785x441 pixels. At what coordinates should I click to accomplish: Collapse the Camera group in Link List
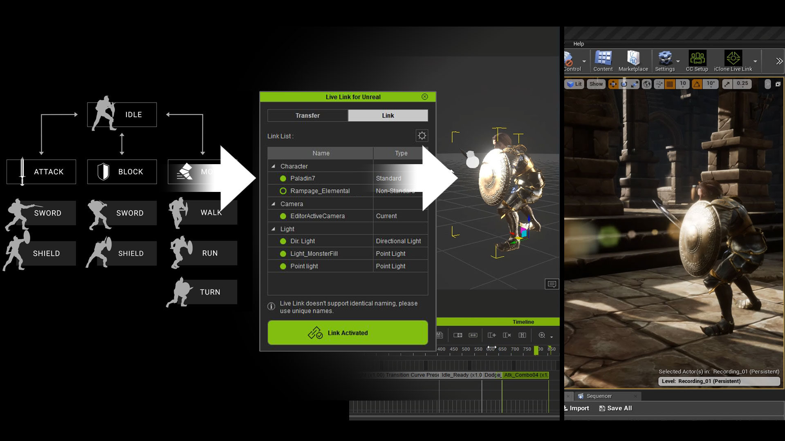[274, 204]
